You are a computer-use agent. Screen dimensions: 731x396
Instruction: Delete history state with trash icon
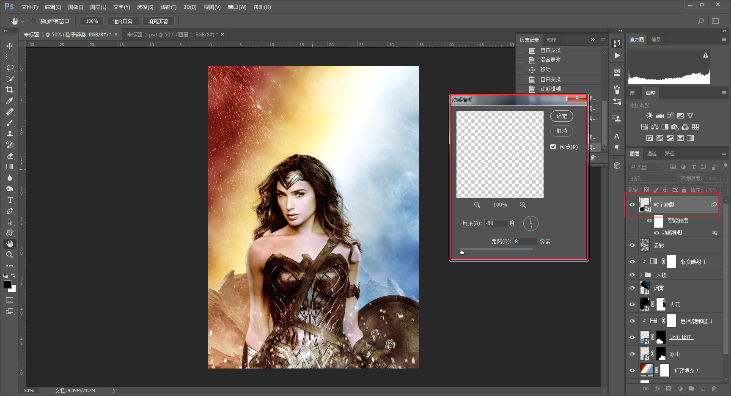[593, 158]
